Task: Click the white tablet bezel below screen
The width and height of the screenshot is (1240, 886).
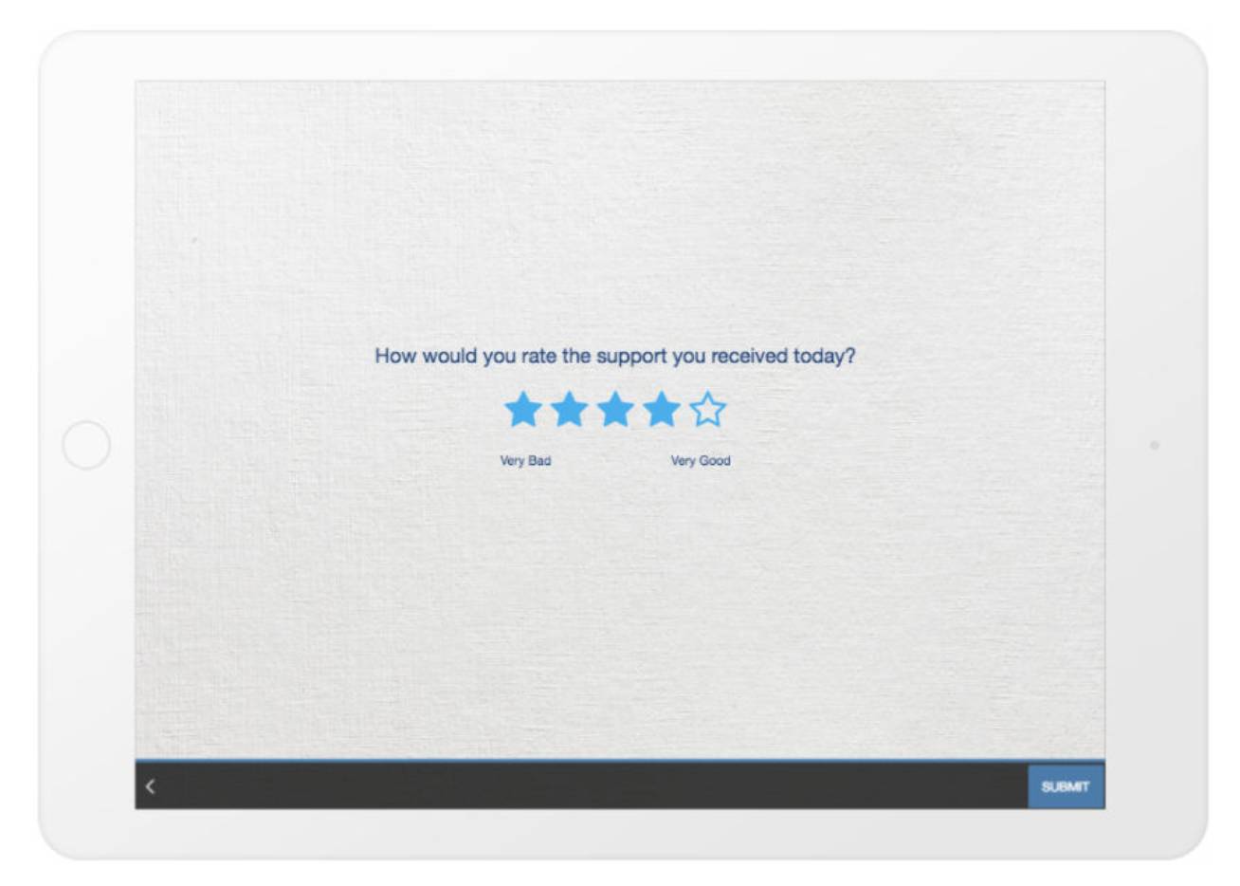Action: click(x=620, y=833)
